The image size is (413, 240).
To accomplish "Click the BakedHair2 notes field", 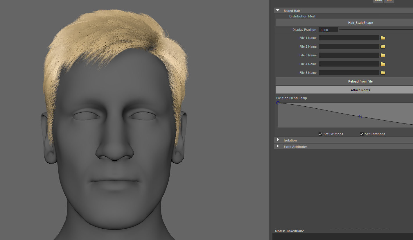I will [295, 231].
